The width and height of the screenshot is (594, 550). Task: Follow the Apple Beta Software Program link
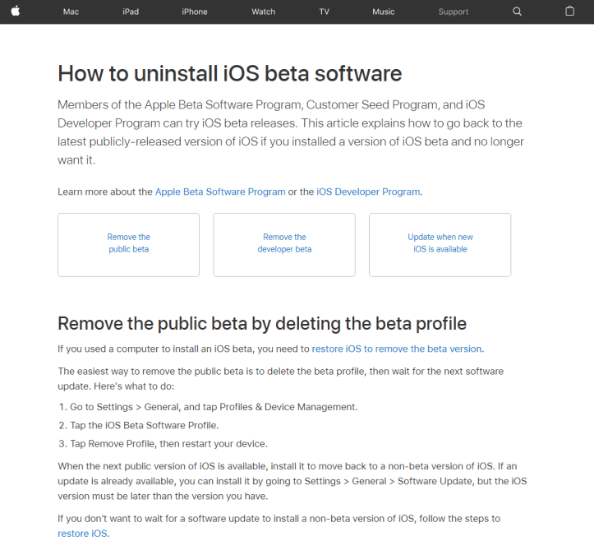pyautogui.click(x=220, y=192)
